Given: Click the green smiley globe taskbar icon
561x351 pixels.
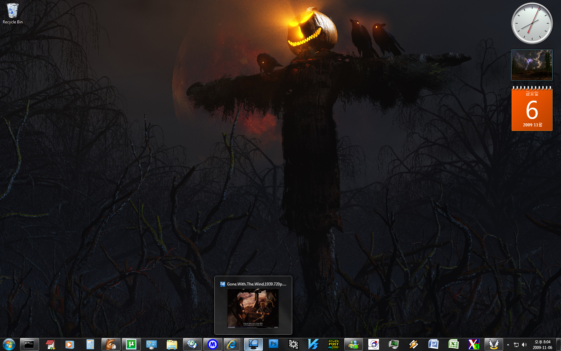Looking at the screenshot, I should (192, 344).
